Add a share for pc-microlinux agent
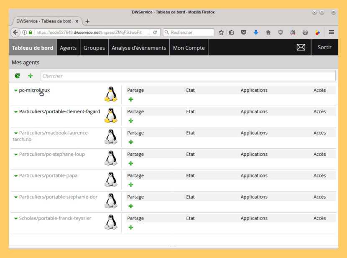This screenshot has width=347, height=258. 131,99
